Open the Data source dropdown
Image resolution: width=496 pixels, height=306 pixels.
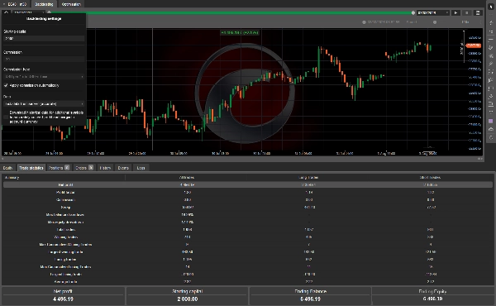[x=44, y=104]
